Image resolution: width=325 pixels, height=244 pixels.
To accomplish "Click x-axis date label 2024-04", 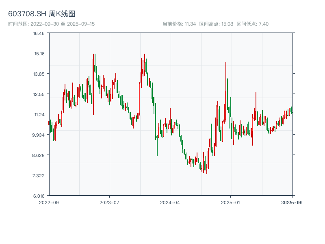I will [x=170, y=203].
